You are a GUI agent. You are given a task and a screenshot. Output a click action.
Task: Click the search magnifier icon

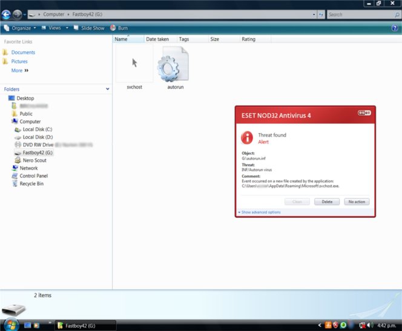click(x=397, y=15)
